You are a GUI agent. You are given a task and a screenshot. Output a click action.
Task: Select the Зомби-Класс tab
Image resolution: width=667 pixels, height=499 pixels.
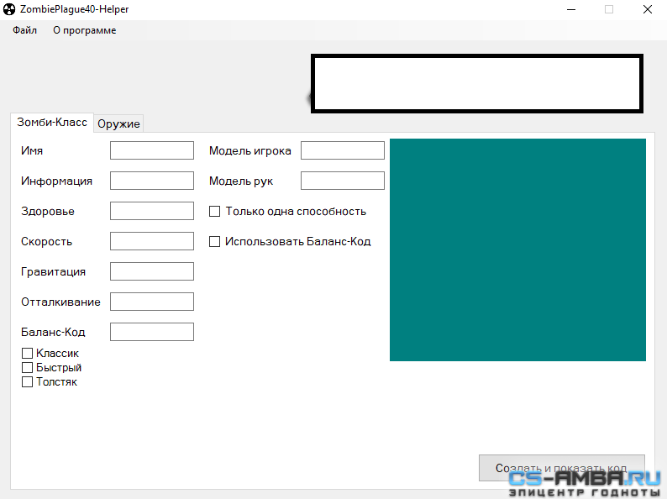51,123
